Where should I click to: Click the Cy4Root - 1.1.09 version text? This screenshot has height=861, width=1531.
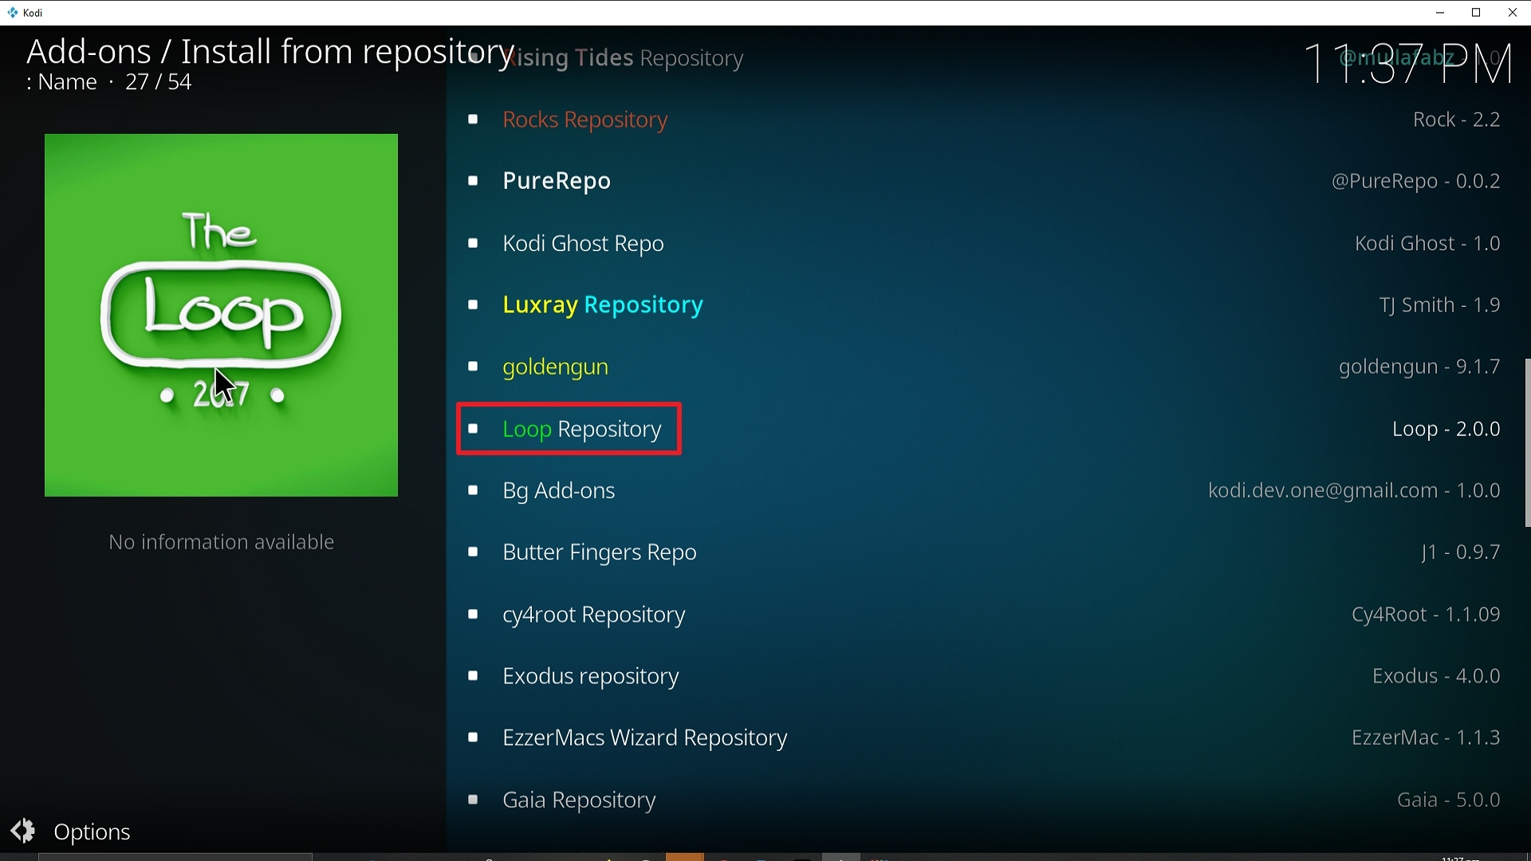[1426, 615]
